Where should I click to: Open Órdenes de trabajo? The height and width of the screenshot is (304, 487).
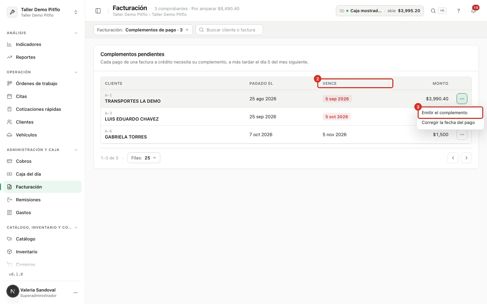click(x=42, y=83)
